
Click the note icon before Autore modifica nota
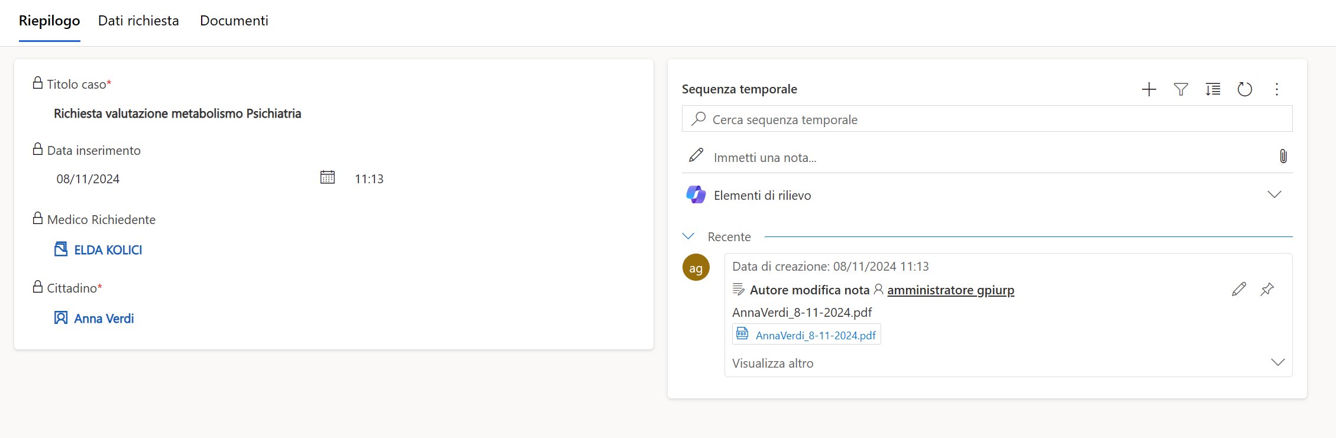point(739,289)
